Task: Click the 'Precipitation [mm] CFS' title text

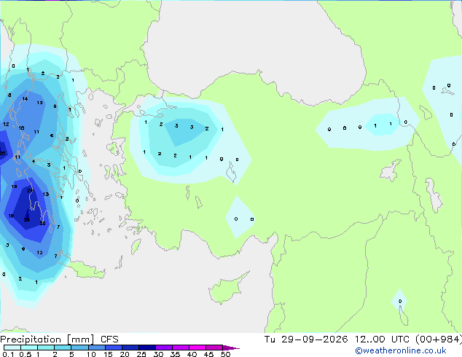Action: (59, 340)
